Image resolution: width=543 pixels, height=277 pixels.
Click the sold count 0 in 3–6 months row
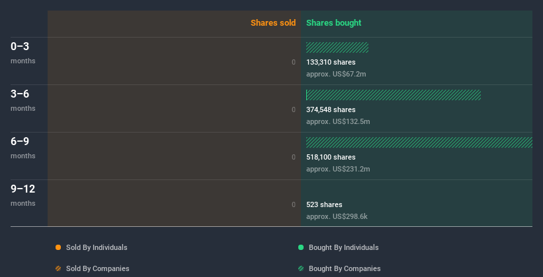[294, 109]
